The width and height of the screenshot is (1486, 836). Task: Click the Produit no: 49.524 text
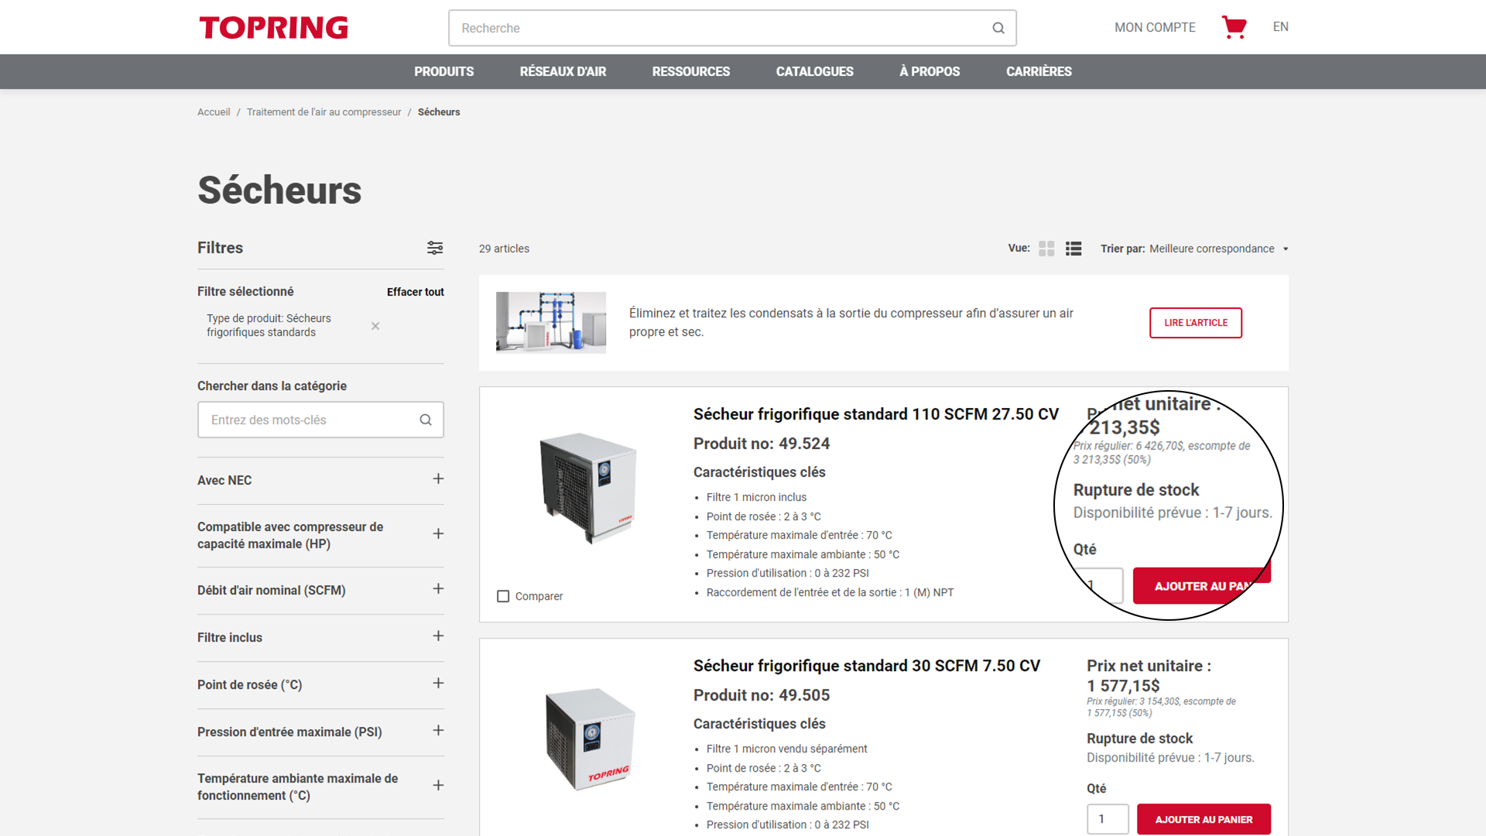762,444
